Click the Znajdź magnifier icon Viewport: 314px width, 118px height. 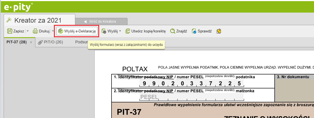[172, 31]
